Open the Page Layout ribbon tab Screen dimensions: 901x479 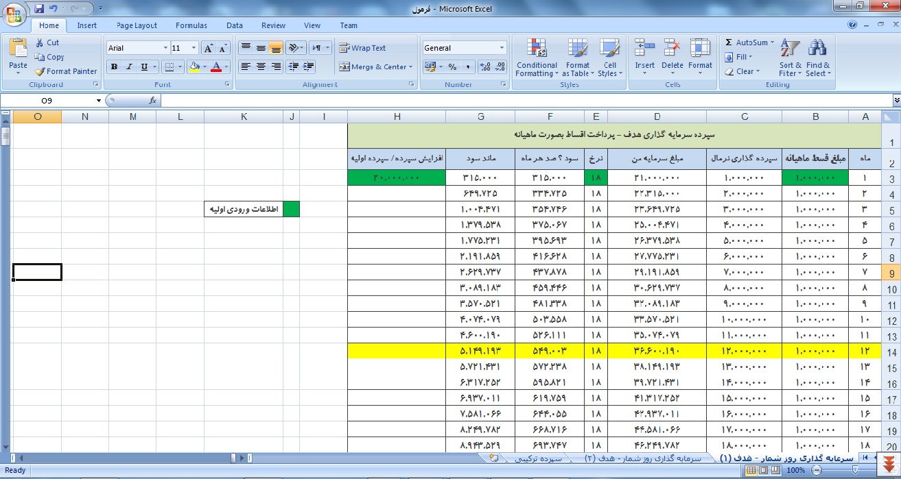[137, 25]
